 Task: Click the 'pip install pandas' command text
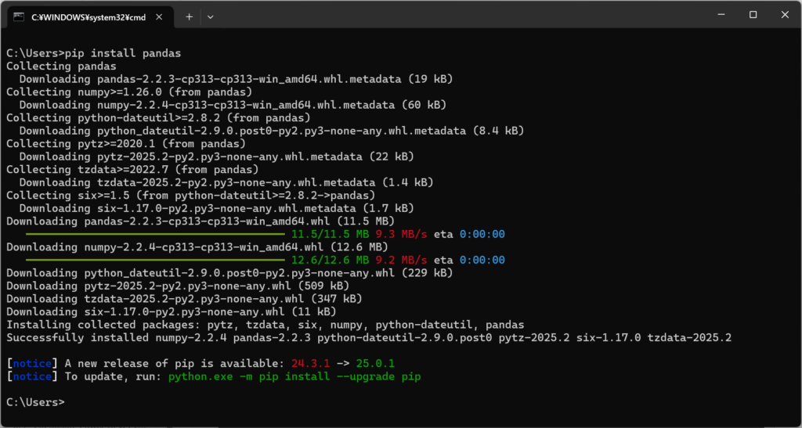(123, 53)
